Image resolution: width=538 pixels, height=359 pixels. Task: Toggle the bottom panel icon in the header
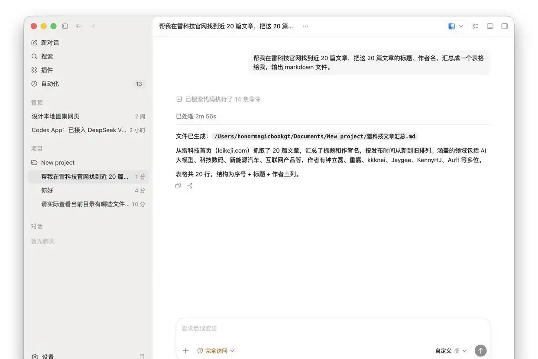tap(490, 26)
